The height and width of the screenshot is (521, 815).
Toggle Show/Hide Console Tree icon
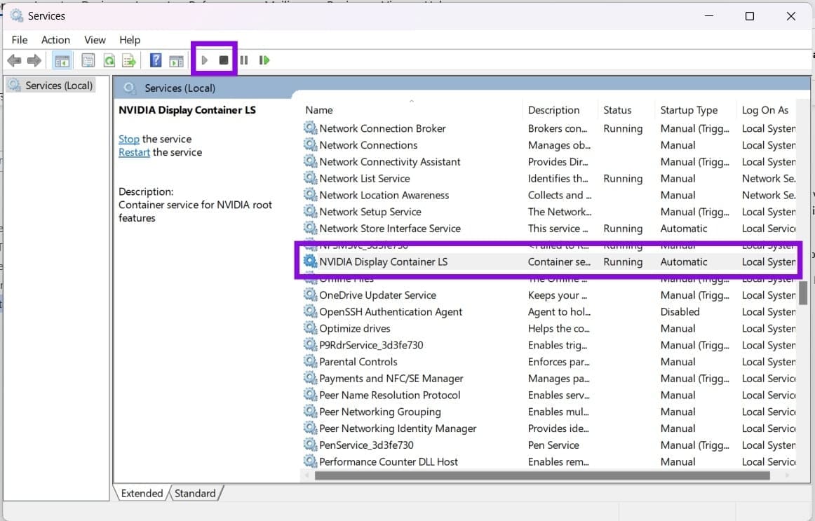tap(62, 61)
